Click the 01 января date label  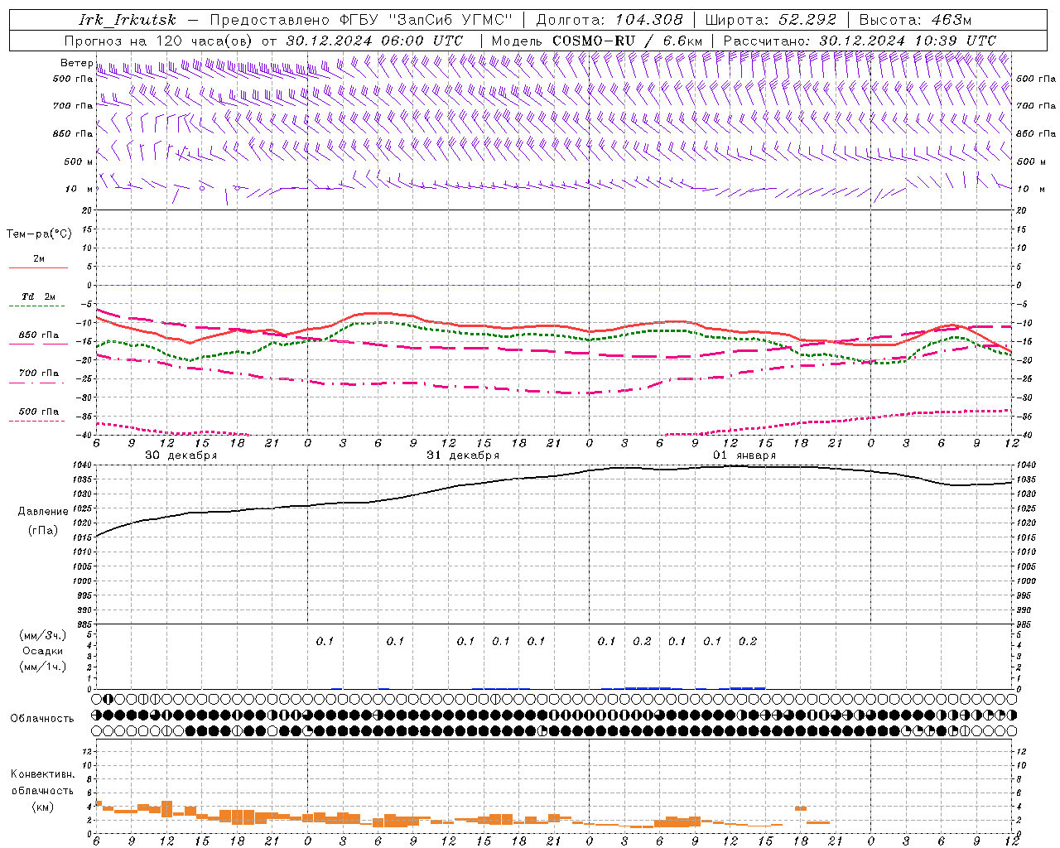tap(744, 455)
